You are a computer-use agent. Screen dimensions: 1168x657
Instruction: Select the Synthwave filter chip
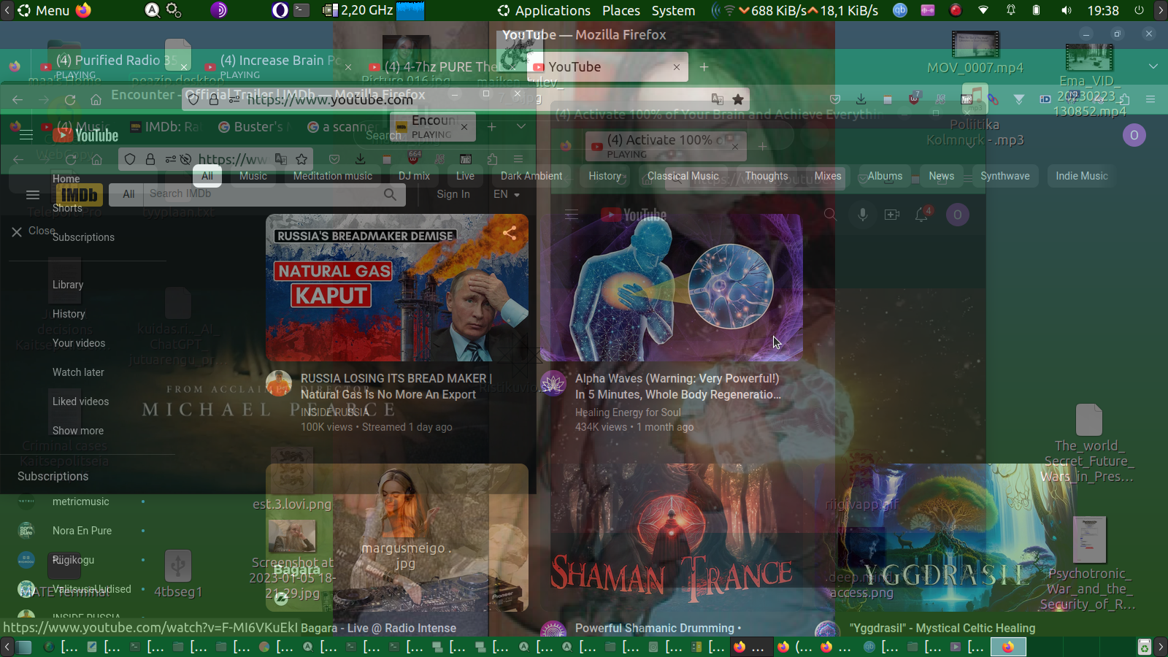pyautogui.click(x=1005, y=176)
